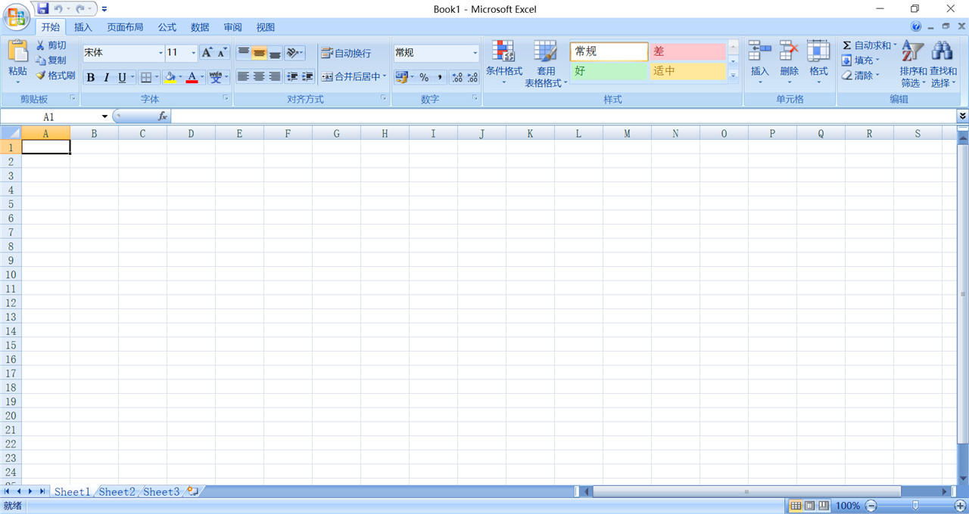The width and height of the screenshot is (969, 514).
Task: Expand the Name Box dropdown
Action: (x=104, y=116)
